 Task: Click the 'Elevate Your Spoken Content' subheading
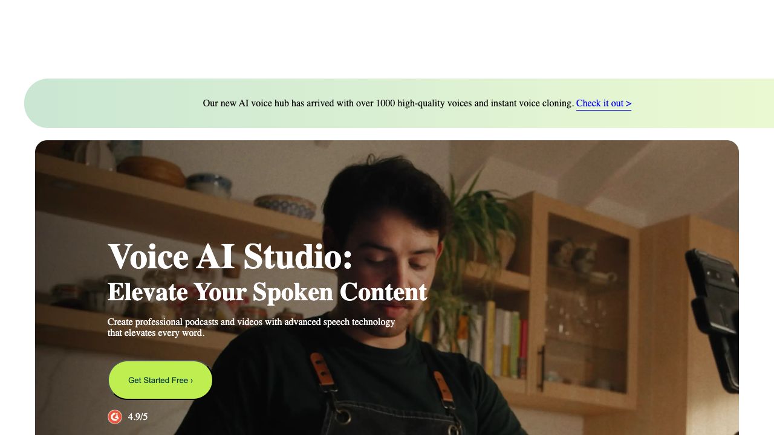(267, 292)
